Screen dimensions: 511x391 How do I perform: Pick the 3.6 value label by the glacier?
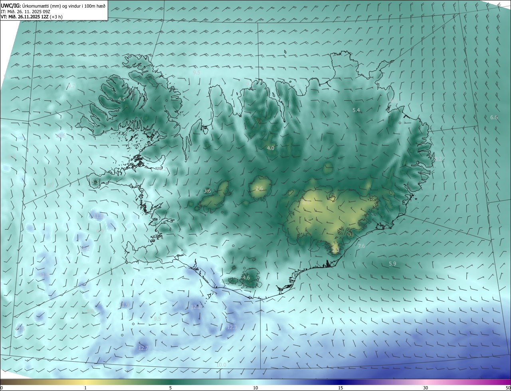tap(207, 191)
